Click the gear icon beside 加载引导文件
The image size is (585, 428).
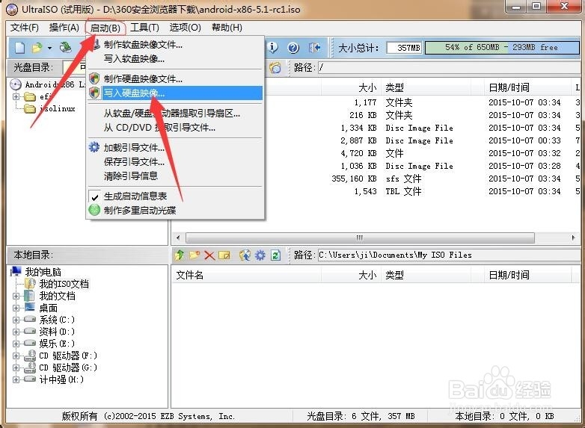coord(94,147)
